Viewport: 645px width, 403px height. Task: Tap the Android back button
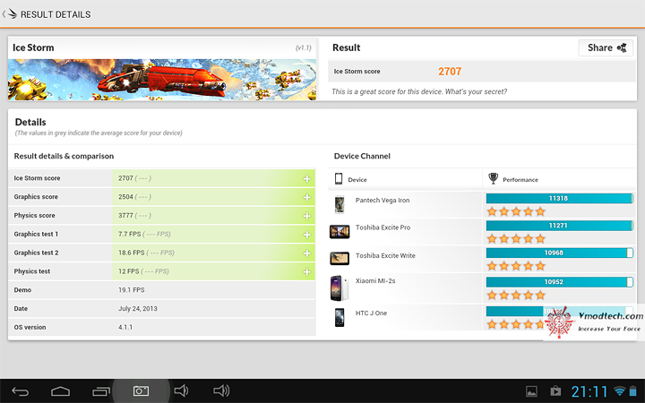point(20,391)
